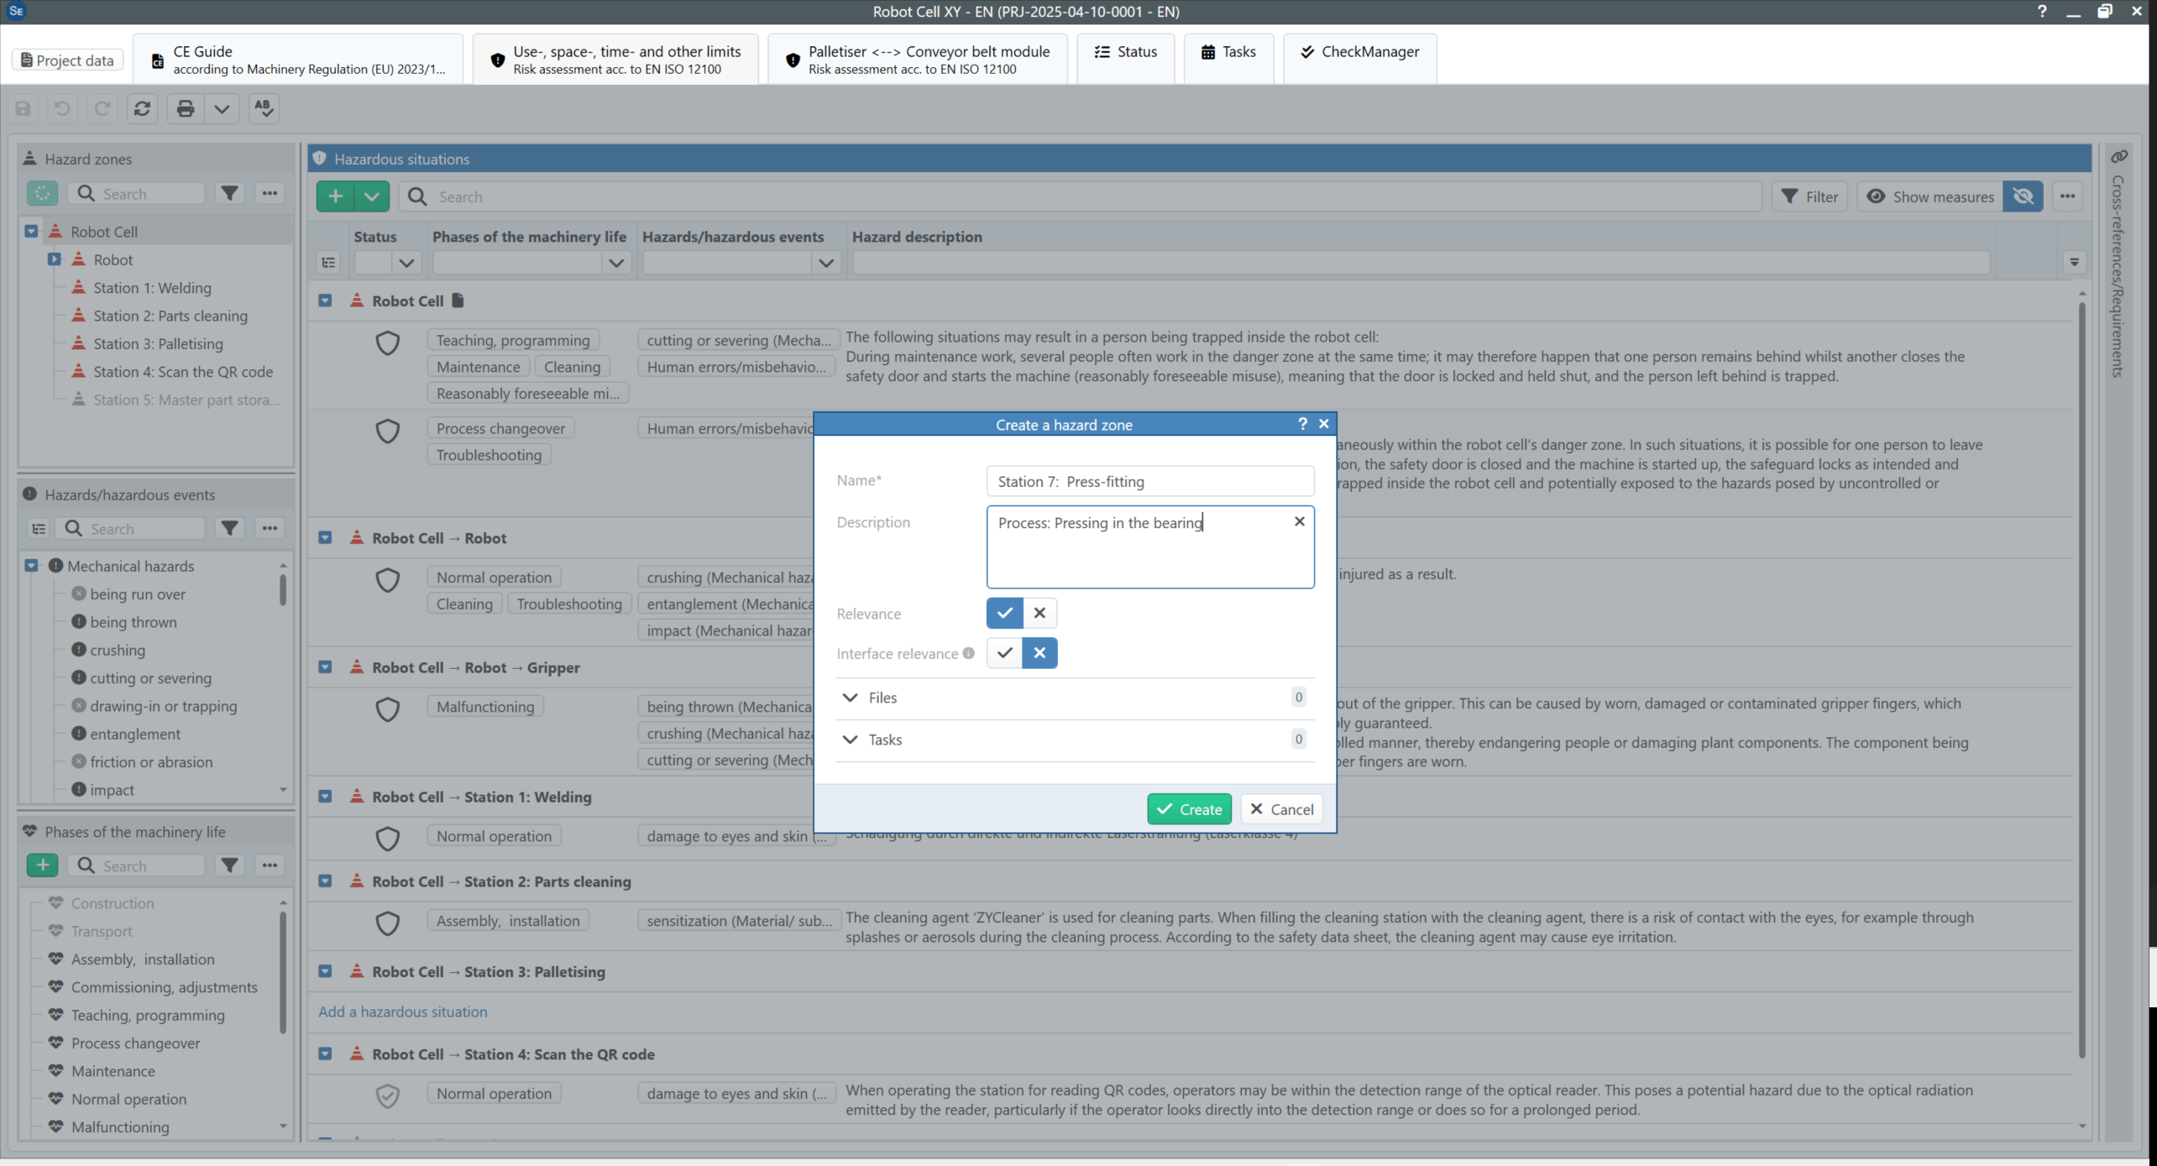
Task: Toggle shield status for Station 4 Normal operation
Action: (387, 1095)
